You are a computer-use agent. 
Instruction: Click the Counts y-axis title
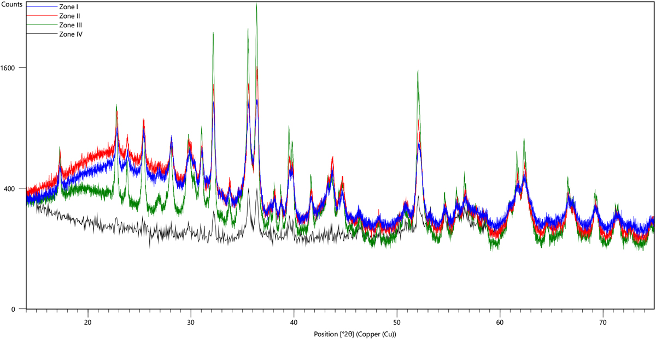[11, 4]
